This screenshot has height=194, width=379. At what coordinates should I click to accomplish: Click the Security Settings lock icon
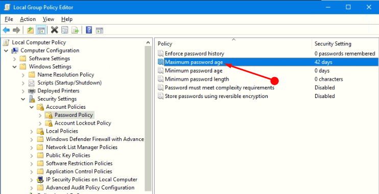click(32, 99)
